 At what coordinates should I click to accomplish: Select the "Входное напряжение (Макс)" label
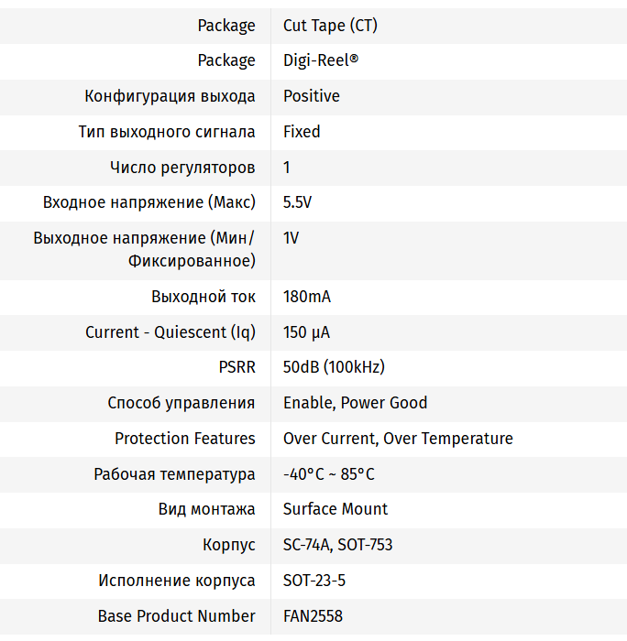point(149,202)
